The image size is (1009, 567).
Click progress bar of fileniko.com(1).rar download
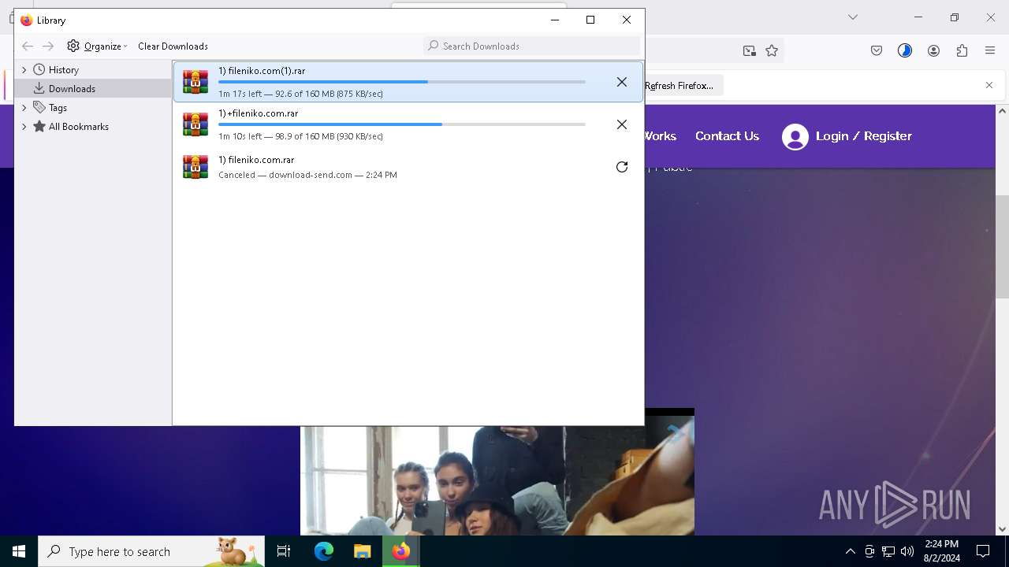[x=402, y=82]
